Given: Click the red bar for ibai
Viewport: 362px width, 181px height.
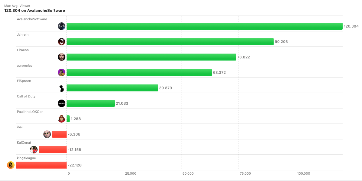Looking at the screenshot, I should click(59, 134).
